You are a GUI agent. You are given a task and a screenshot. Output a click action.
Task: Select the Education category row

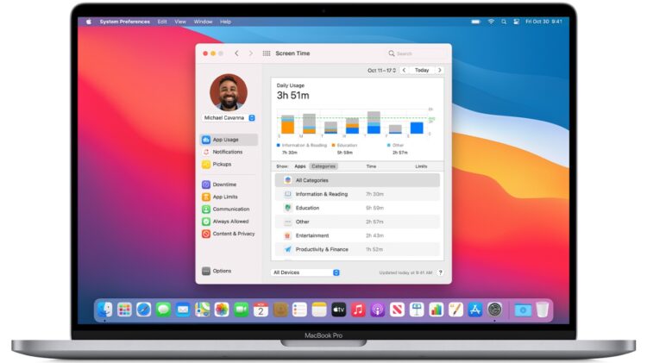357,208
